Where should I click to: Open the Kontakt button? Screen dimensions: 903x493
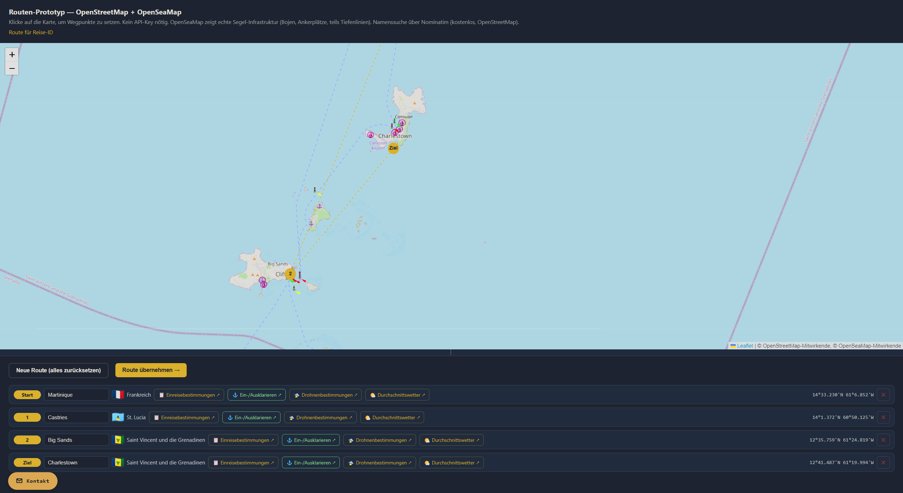click(32, 481)
